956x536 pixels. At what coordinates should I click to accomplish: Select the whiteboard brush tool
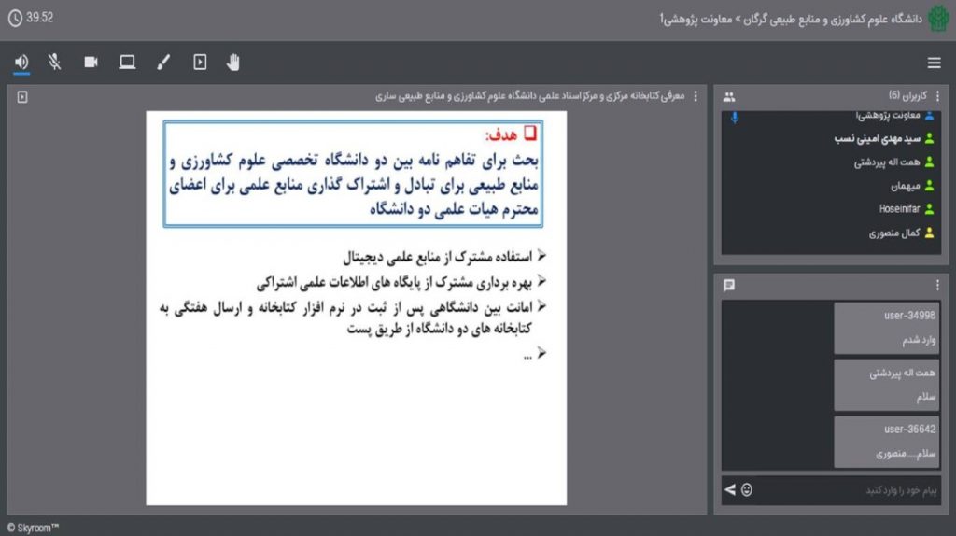(x=163, y=63)
